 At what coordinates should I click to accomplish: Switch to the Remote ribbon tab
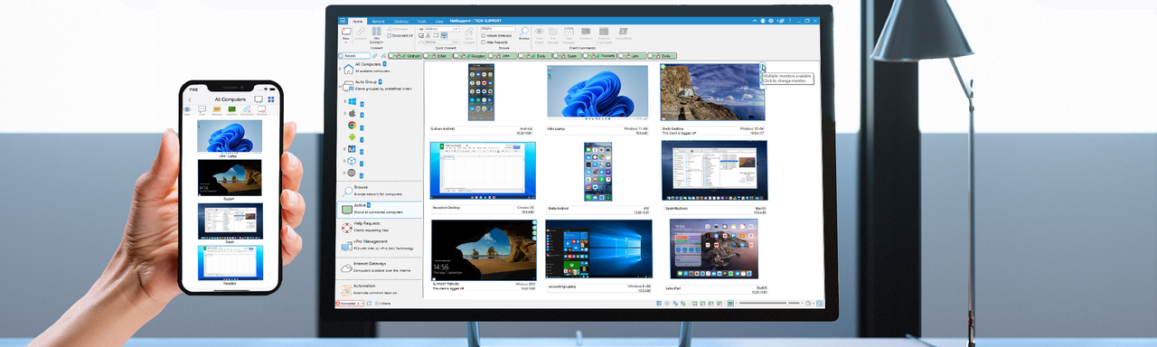pos(378,21)
